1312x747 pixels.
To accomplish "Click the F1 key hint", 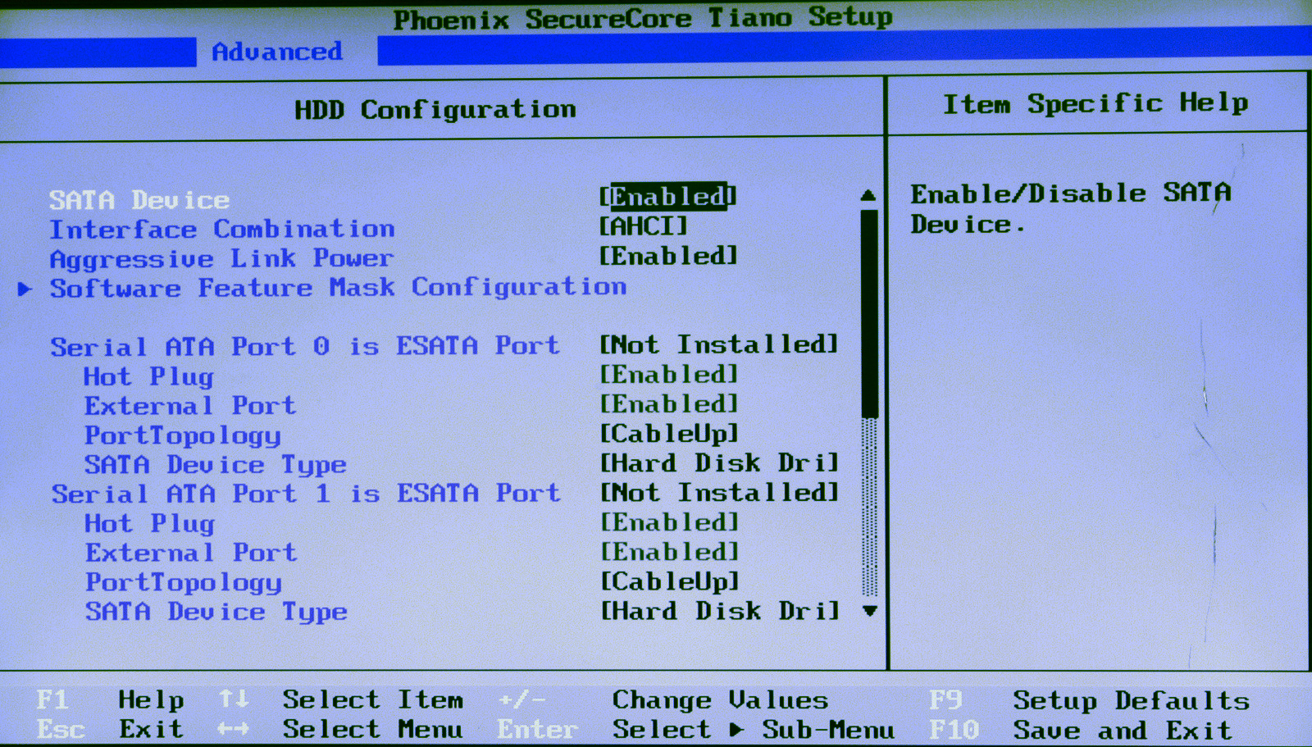I will pos(52,699).
